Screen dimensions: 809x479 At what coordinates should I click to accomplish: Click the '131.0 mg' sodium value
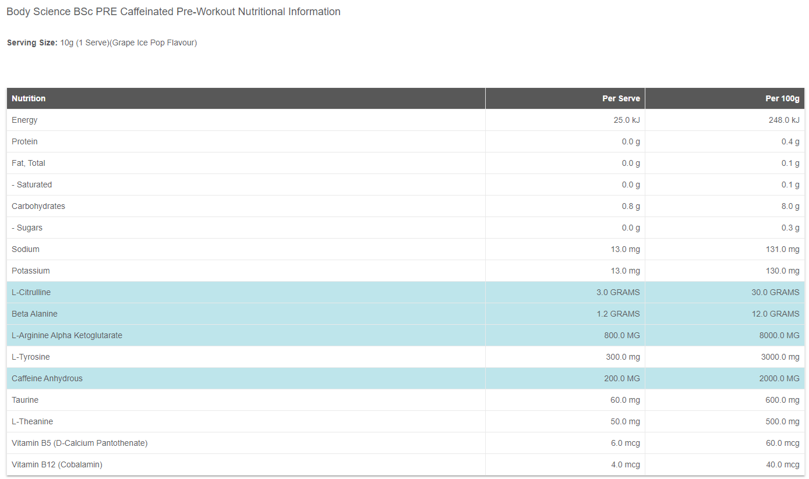782,249
